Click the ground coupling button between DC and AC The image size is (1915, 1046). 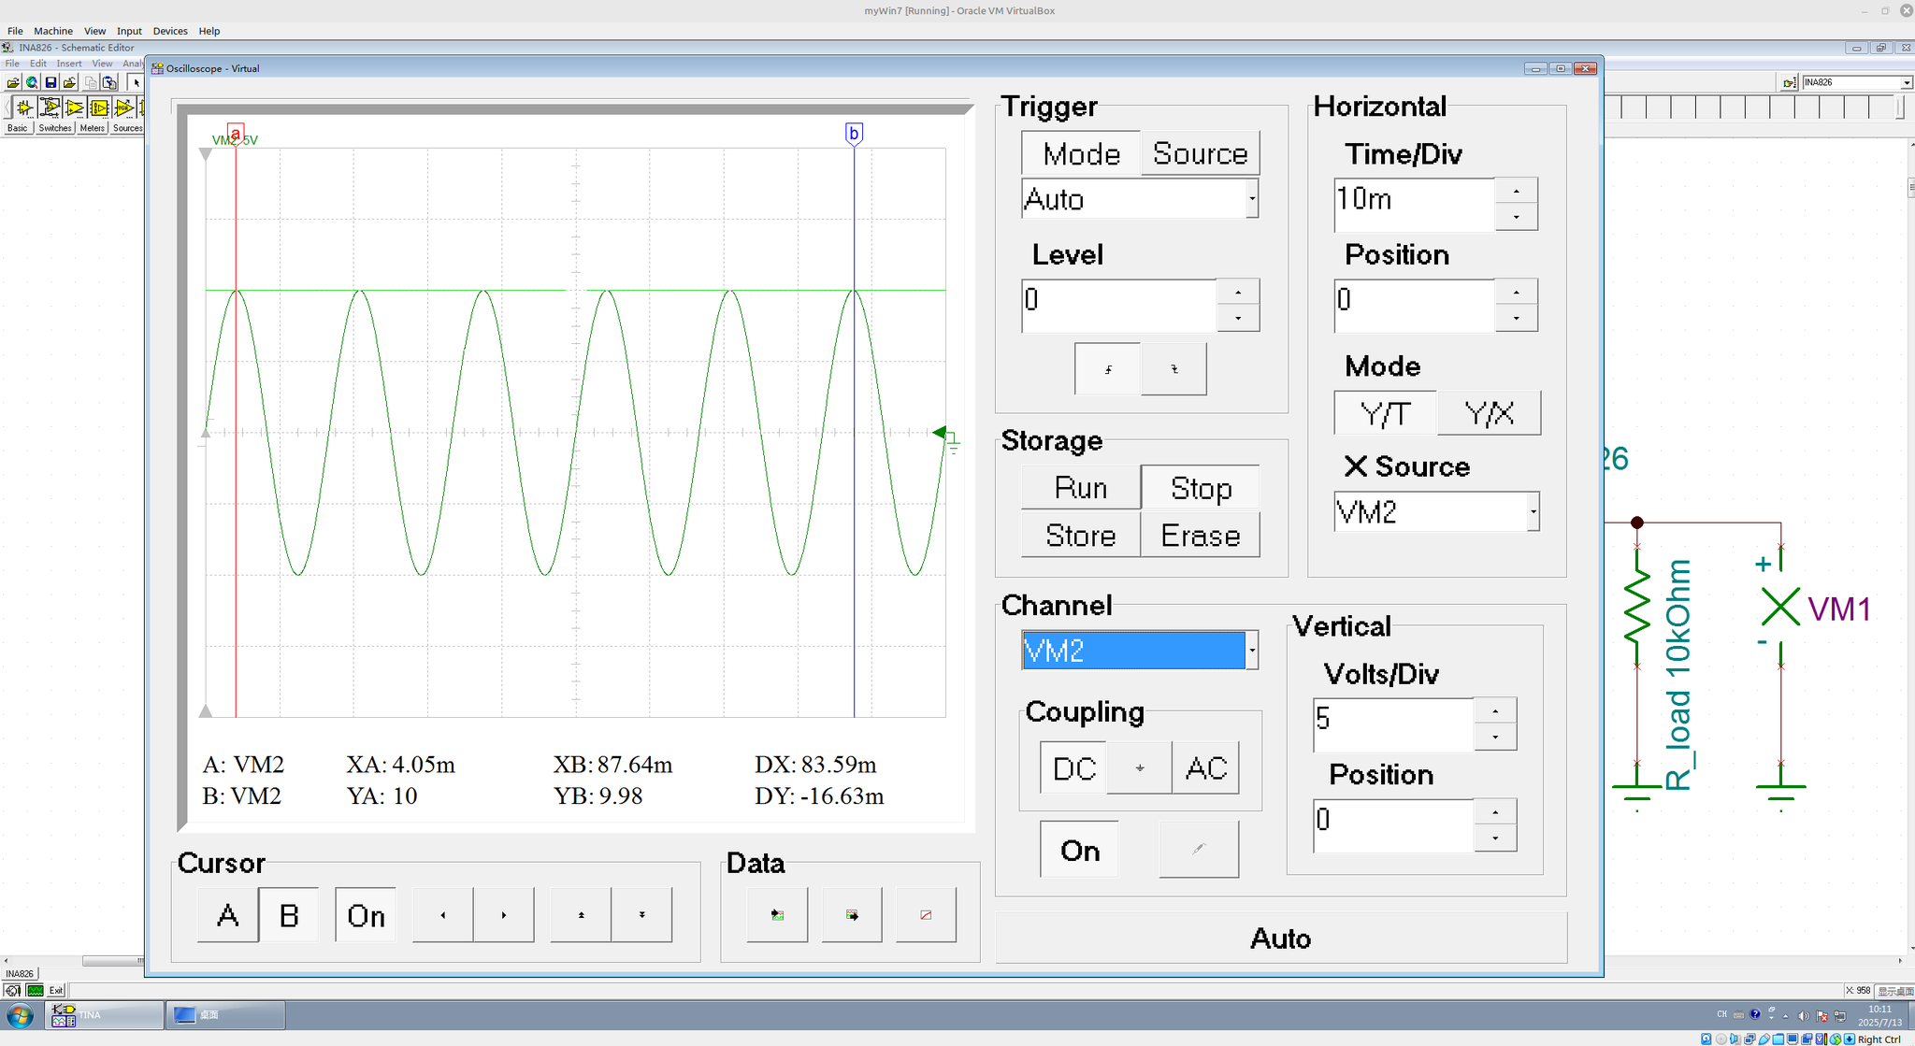pos(1139,768)
